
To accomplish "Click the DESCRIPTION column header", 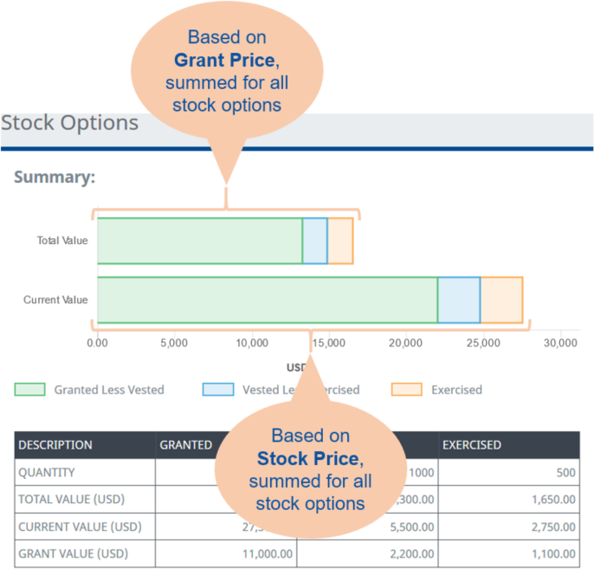I will pyautogui.click(x=55, y=445).
